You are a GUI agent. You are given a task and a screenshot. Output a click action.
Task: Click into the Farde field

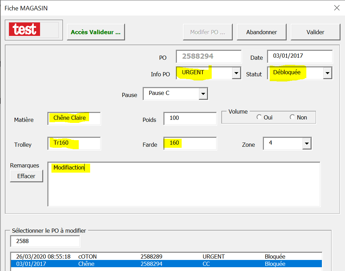(x=190, y=143)
